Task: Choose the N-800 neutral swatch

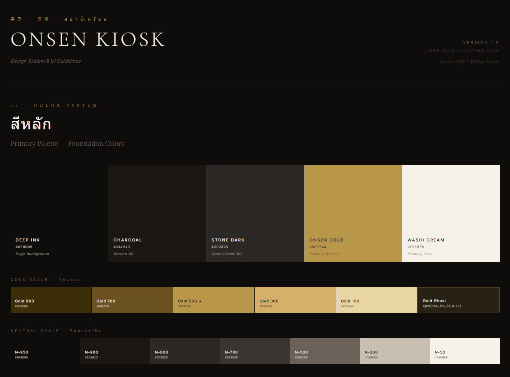Action: click(x=185, y=351)
